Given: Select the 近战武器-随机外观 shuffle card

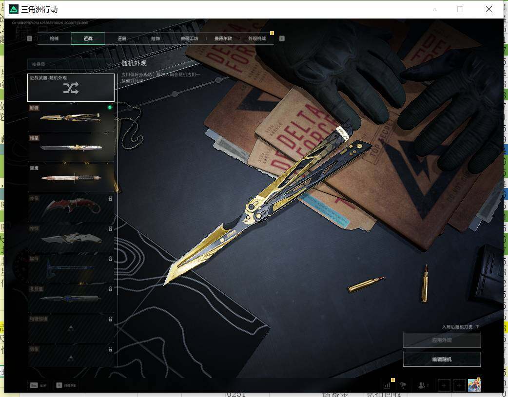Looking at the screenshot, I should tap(71, 87).
